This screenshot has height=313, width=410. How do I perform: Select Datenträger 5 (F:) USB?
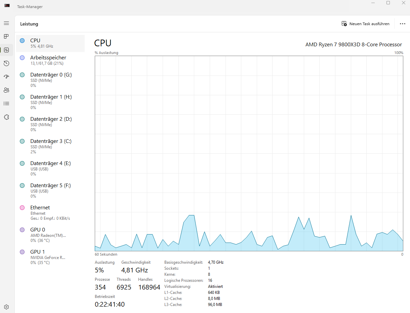pos(50,191)
